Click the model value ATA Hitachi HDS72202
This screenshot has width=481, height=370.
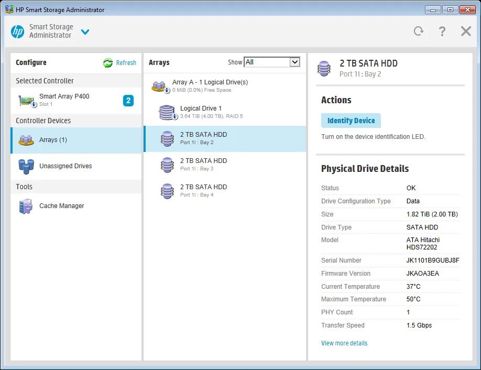[423, 244]
